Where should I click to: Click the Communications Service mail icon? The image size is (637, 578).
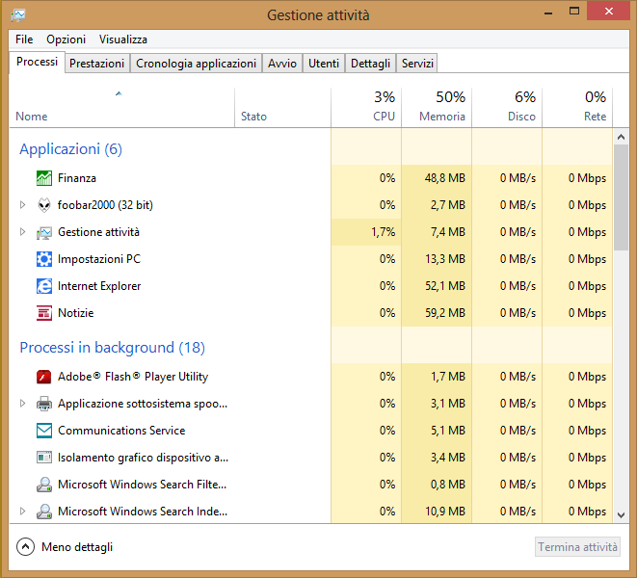(x=44, y=431)
